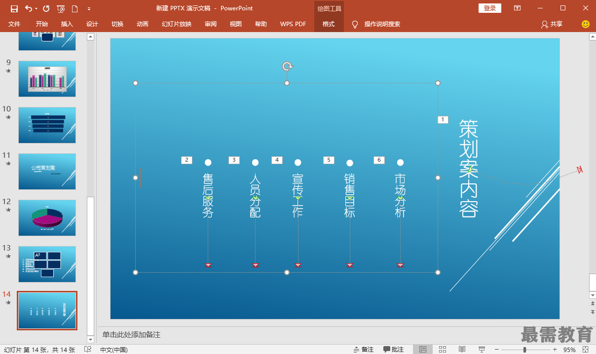Open Reading view from status bar

coord(462,349)
